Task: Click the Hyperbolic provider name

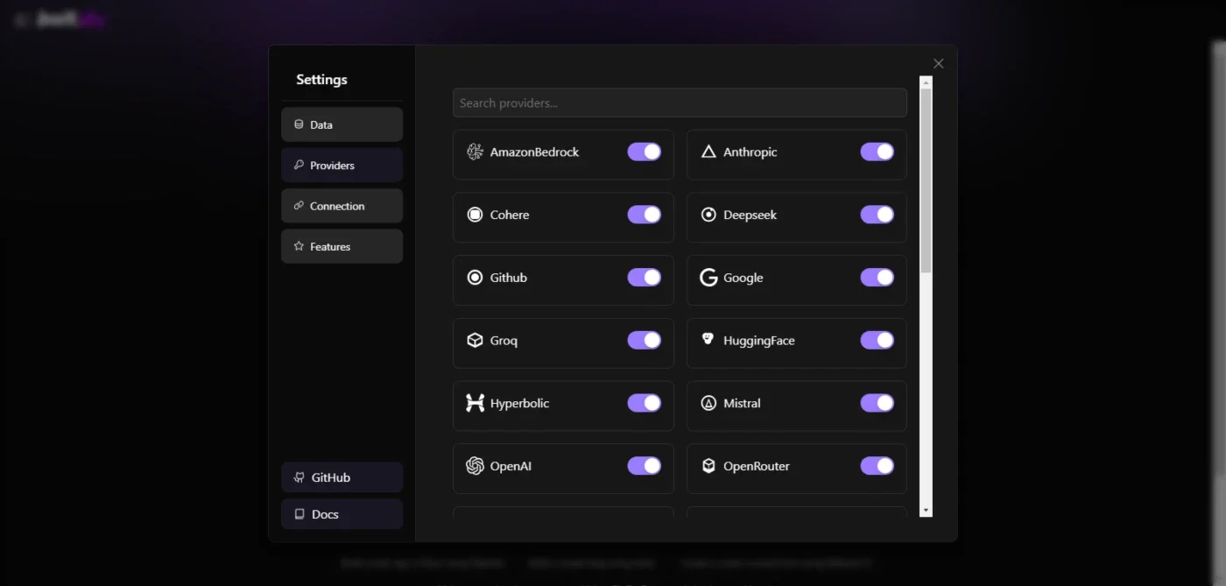Action: point(519,404)
